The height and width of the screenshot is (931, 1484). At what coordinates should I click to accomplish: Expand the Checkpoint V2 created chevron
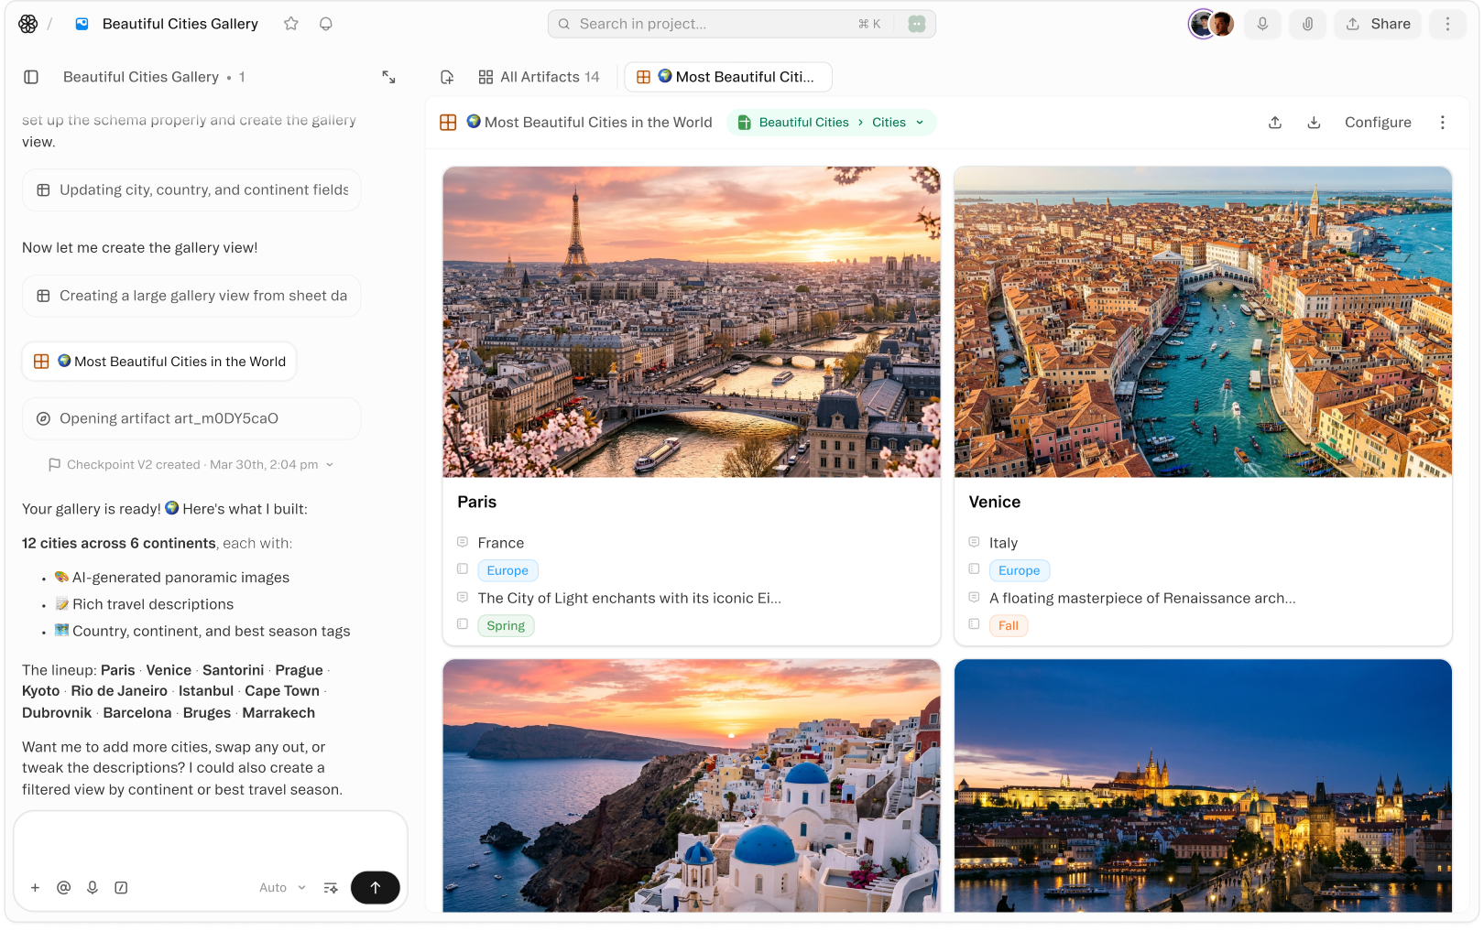pyautogui.click(x=330, y=465)
